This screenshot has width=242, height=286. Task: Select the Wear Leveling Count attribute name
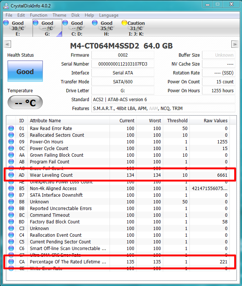[51, 175]
